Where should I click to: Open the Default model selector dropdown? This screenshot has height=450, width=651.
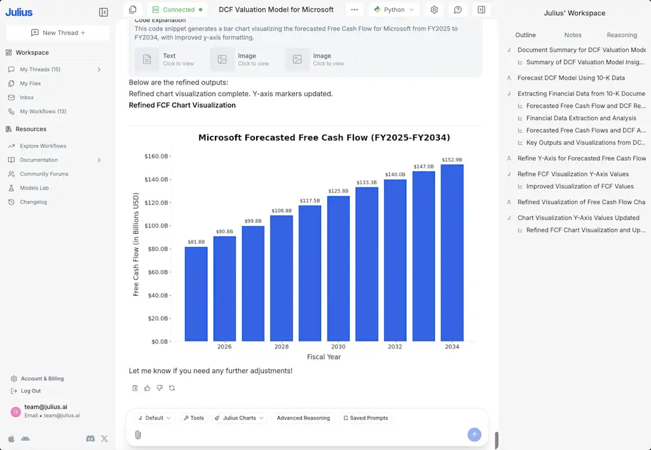[x=153, y=418]
